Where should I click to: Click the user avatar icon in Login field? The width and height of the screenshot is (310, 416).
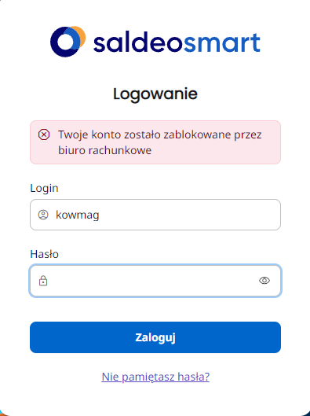click(43, 215)
